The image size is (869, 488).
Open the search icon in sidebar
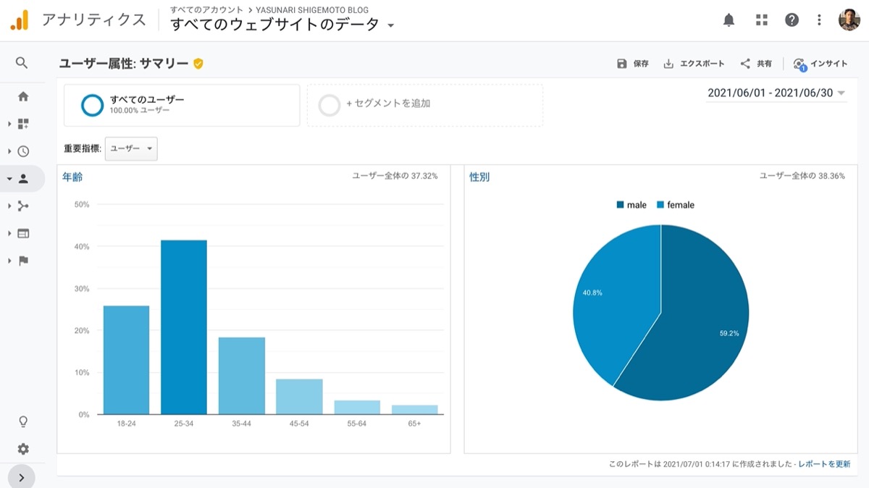coord(22,63)
